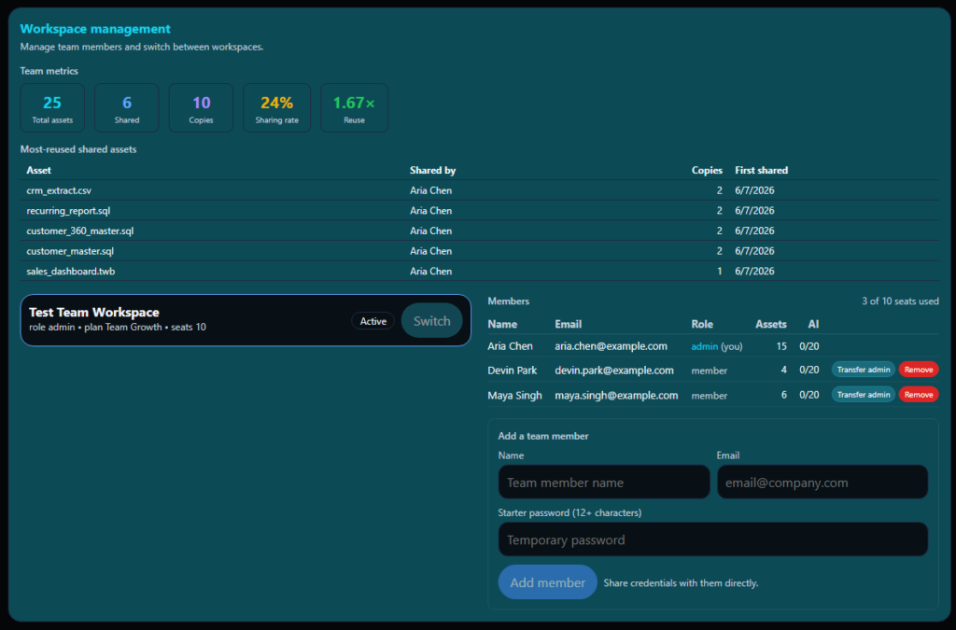Screen dimensions: 956x630
Task: Click the Team metrics label
Action: [49, 71]
